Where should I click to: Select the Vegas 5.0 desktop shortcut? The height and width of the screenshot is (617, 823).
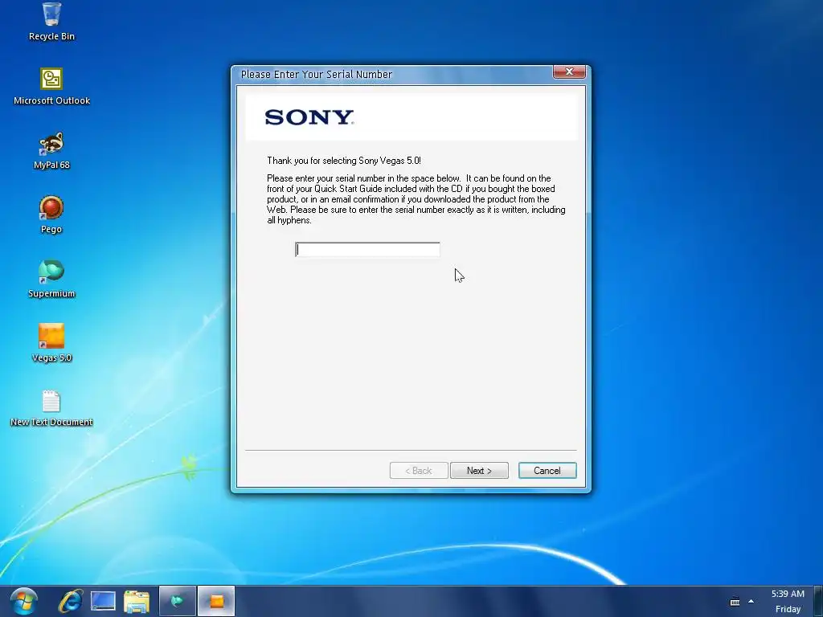point(51,343)
